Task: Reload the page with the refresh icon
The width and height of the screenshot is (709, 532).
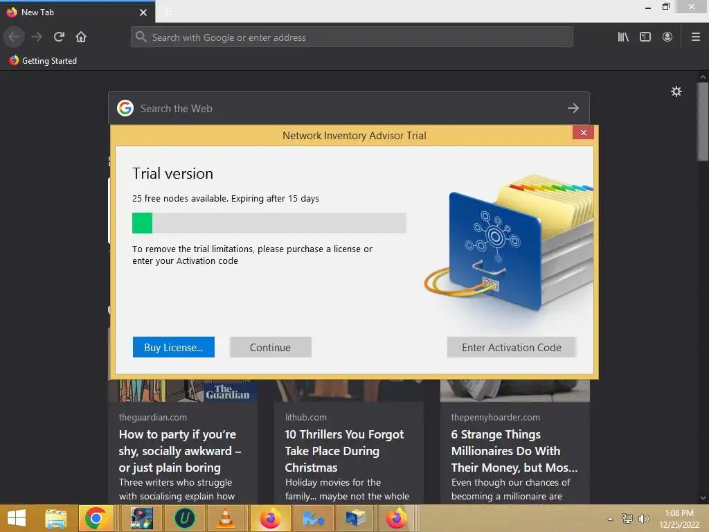Action: click(x=59, y=37)
